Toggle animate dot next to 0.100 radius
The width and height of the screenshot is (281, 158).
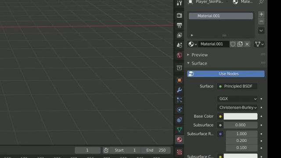click(x=261, y=148)
